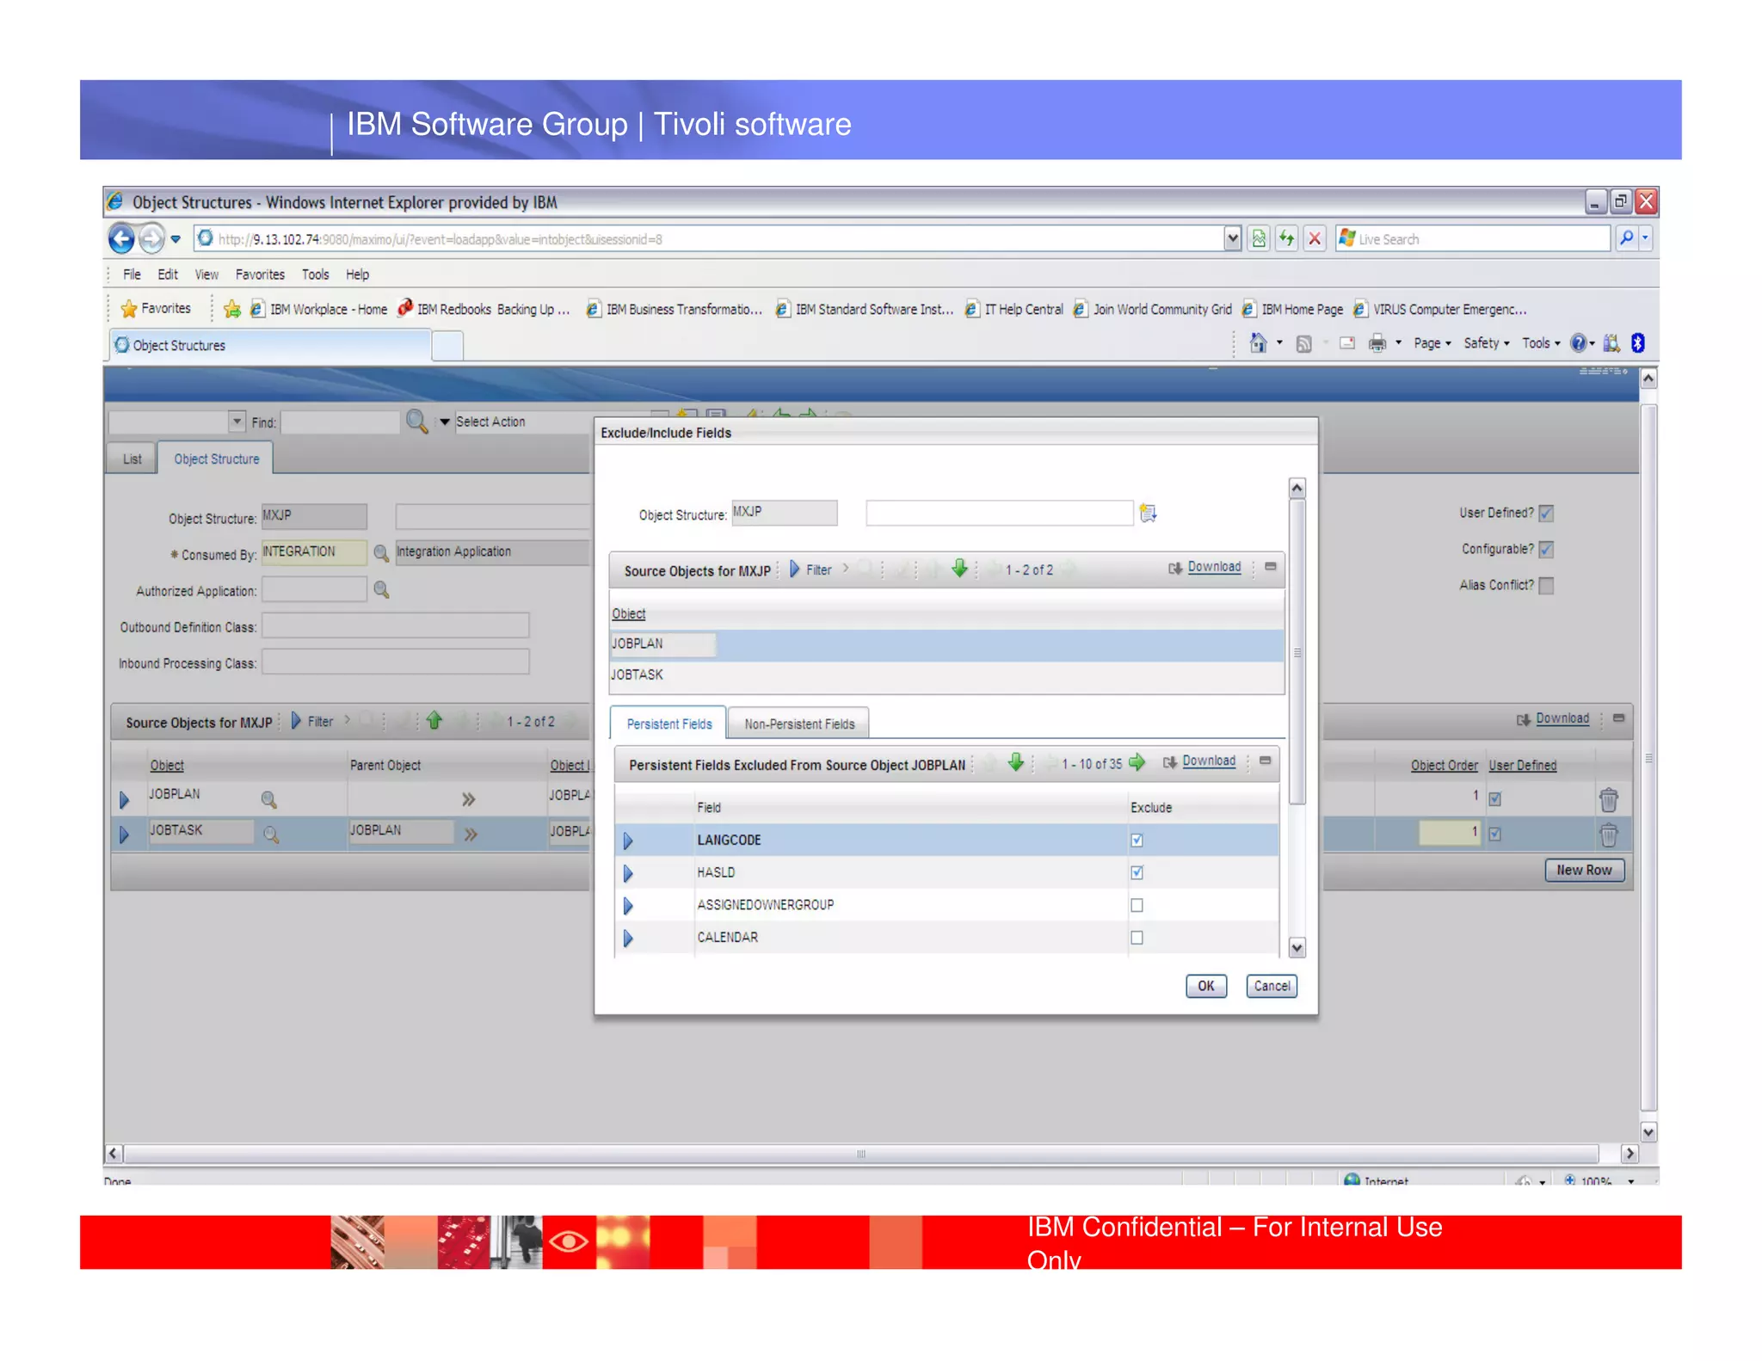Click JOBTASK parent object detail chevron

click(x=470, y=834)
